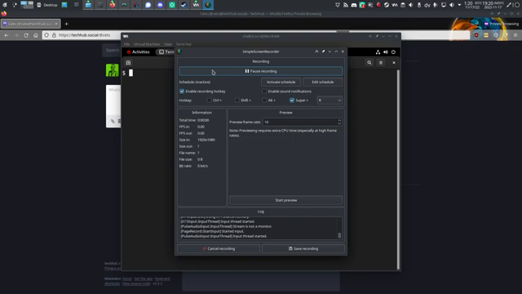The image size is (522, 294).
Task: Open View menu in virt-manager window
Action: (168, 44)
